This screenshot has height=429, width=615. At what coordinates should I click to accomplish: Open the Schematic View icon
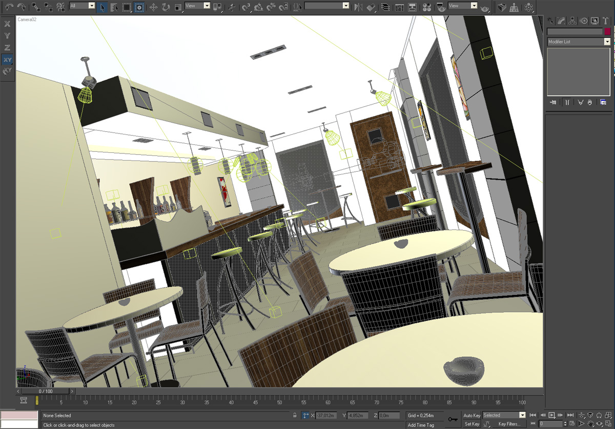[x=412, y=7]
